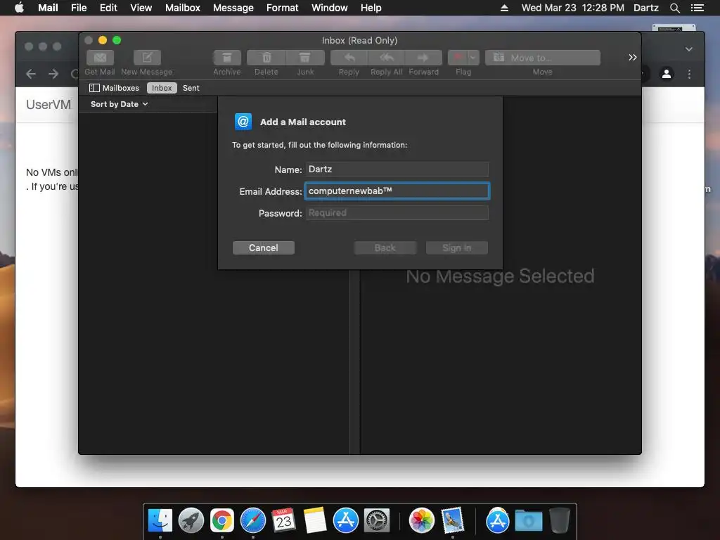The image size is (720, 540).
Task: Click the Delete trash icon in toolbar
Action: click(266, 58)
